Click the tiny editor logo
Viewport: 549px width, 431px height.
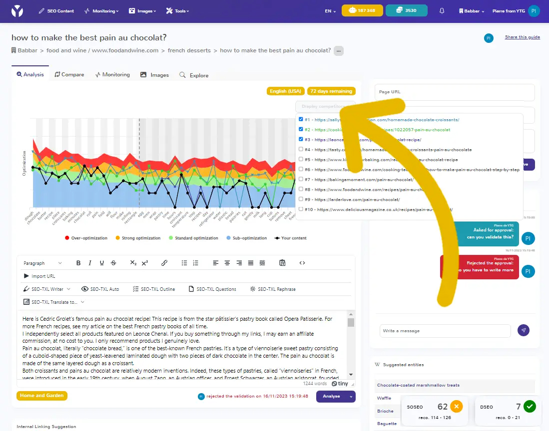pos(340,384)
